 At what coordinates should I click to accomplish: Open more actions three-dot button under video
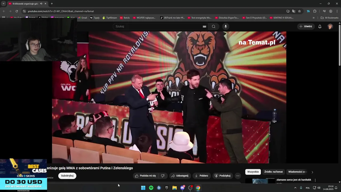point(238,176)
